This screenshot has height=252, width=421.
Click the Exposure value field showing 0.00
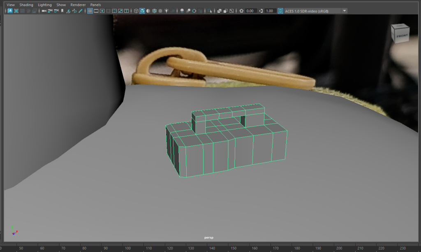coord(250,11)
